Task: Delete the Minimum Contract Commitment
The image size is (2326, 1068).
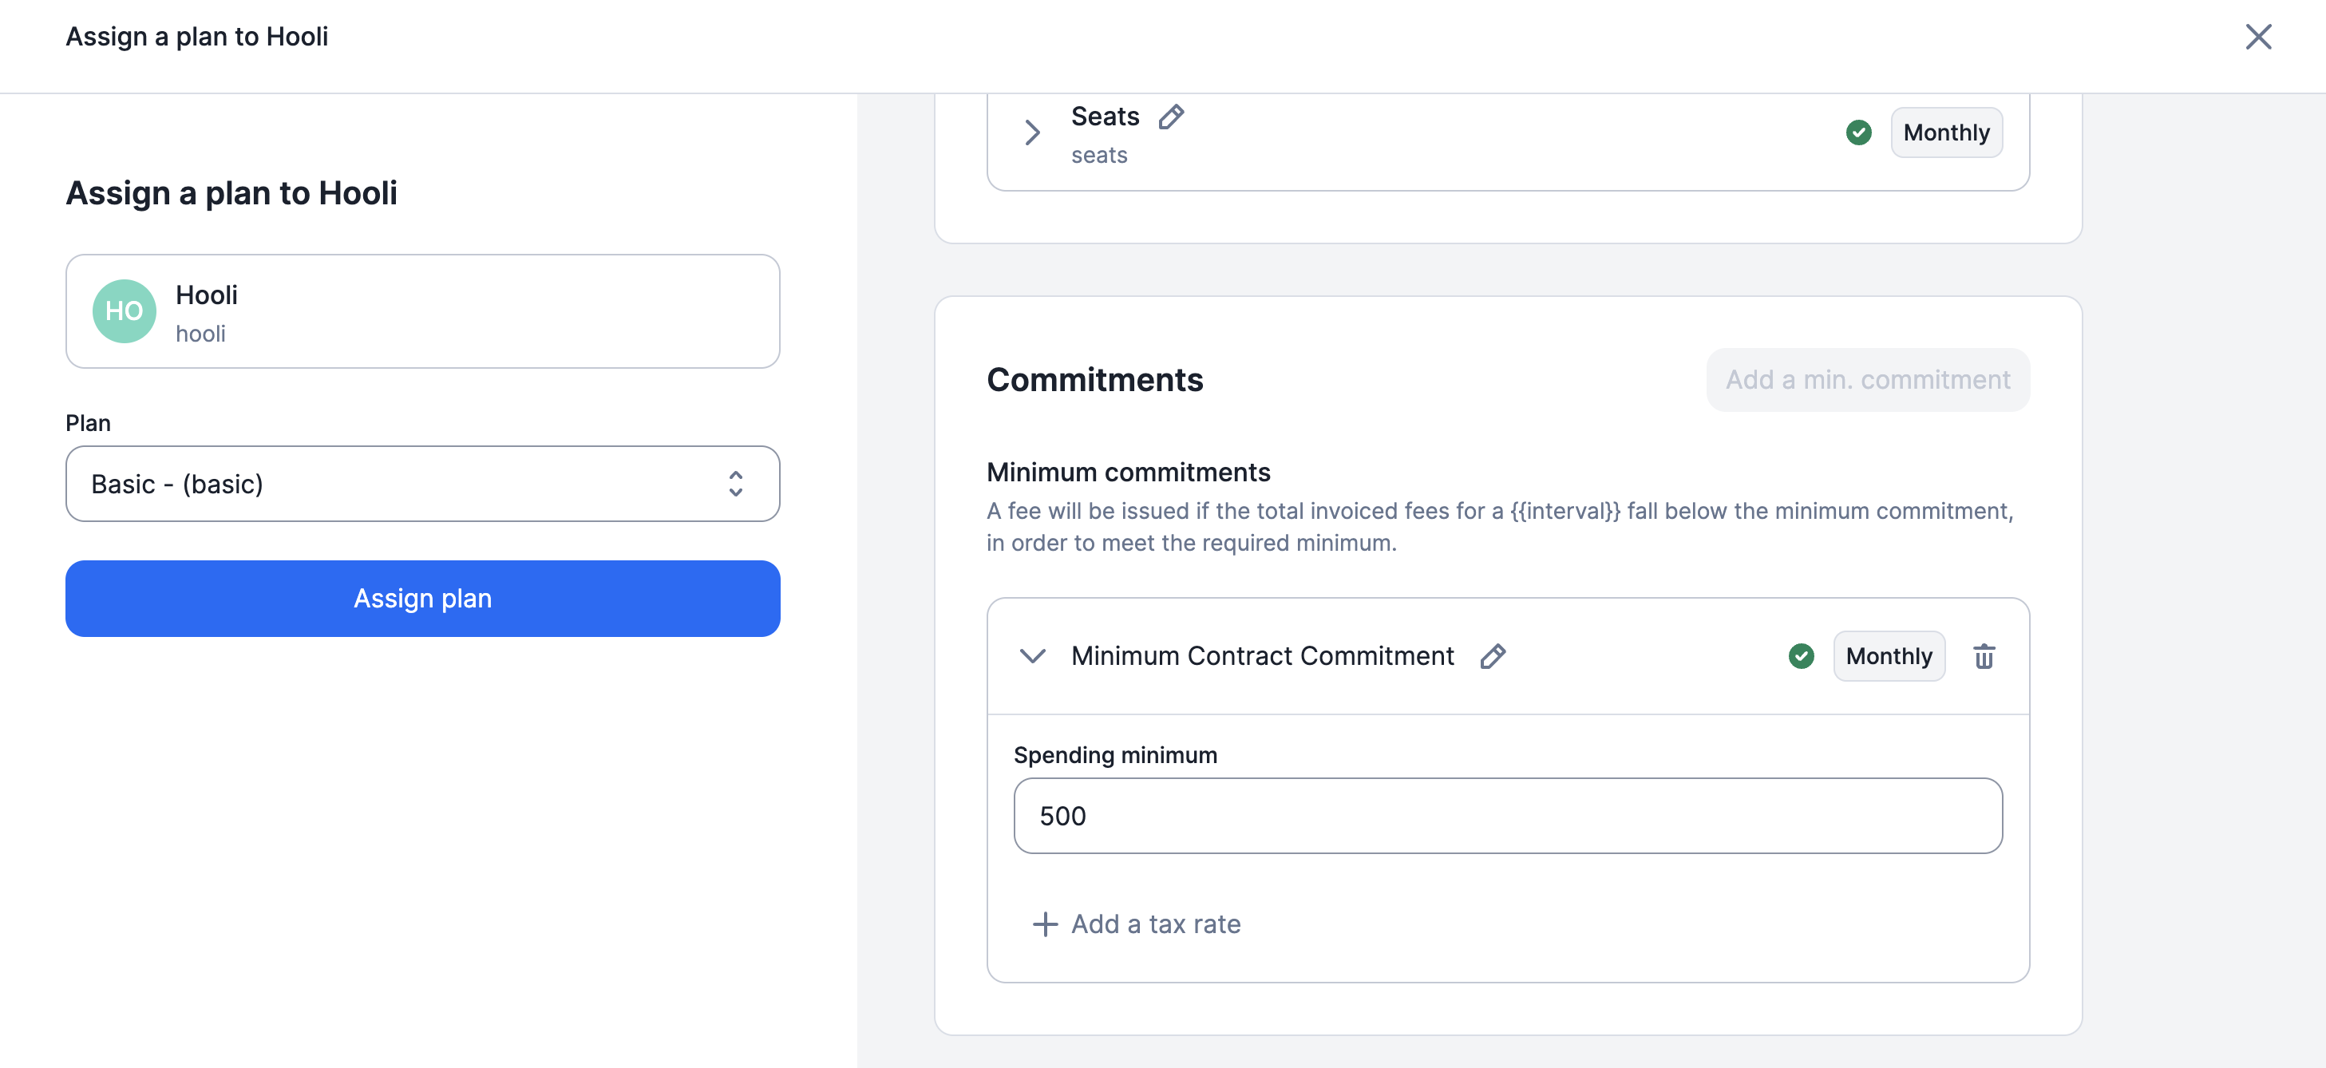Action: [x=1984, y=656]
